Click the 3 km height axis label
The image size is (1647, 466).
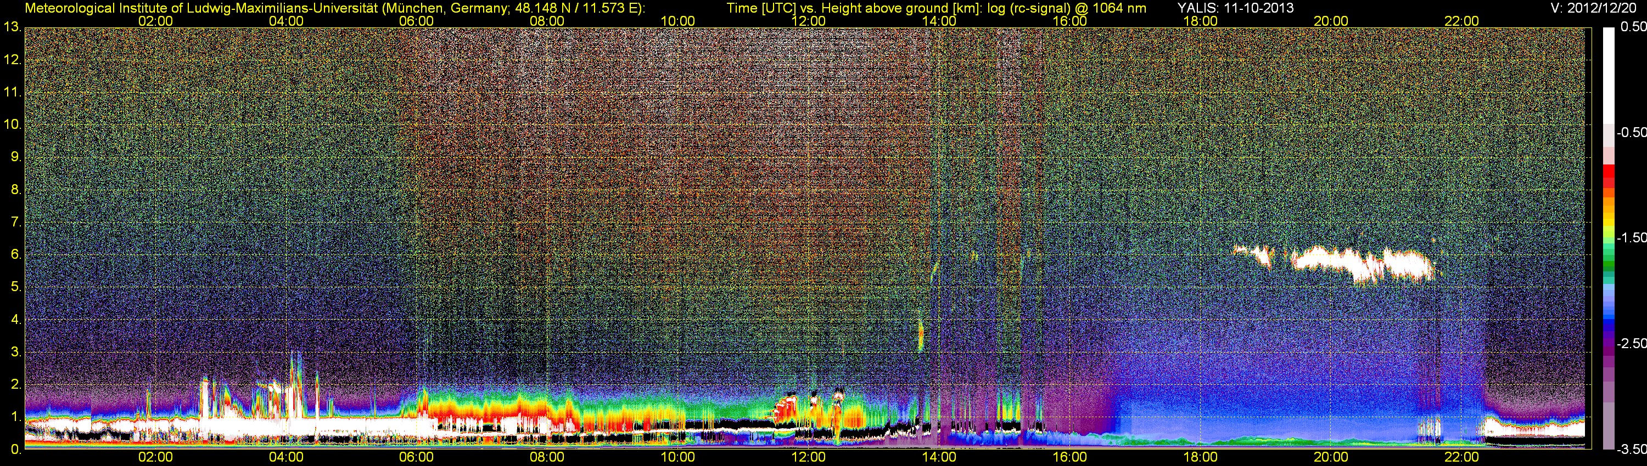(x=16, y=352)
